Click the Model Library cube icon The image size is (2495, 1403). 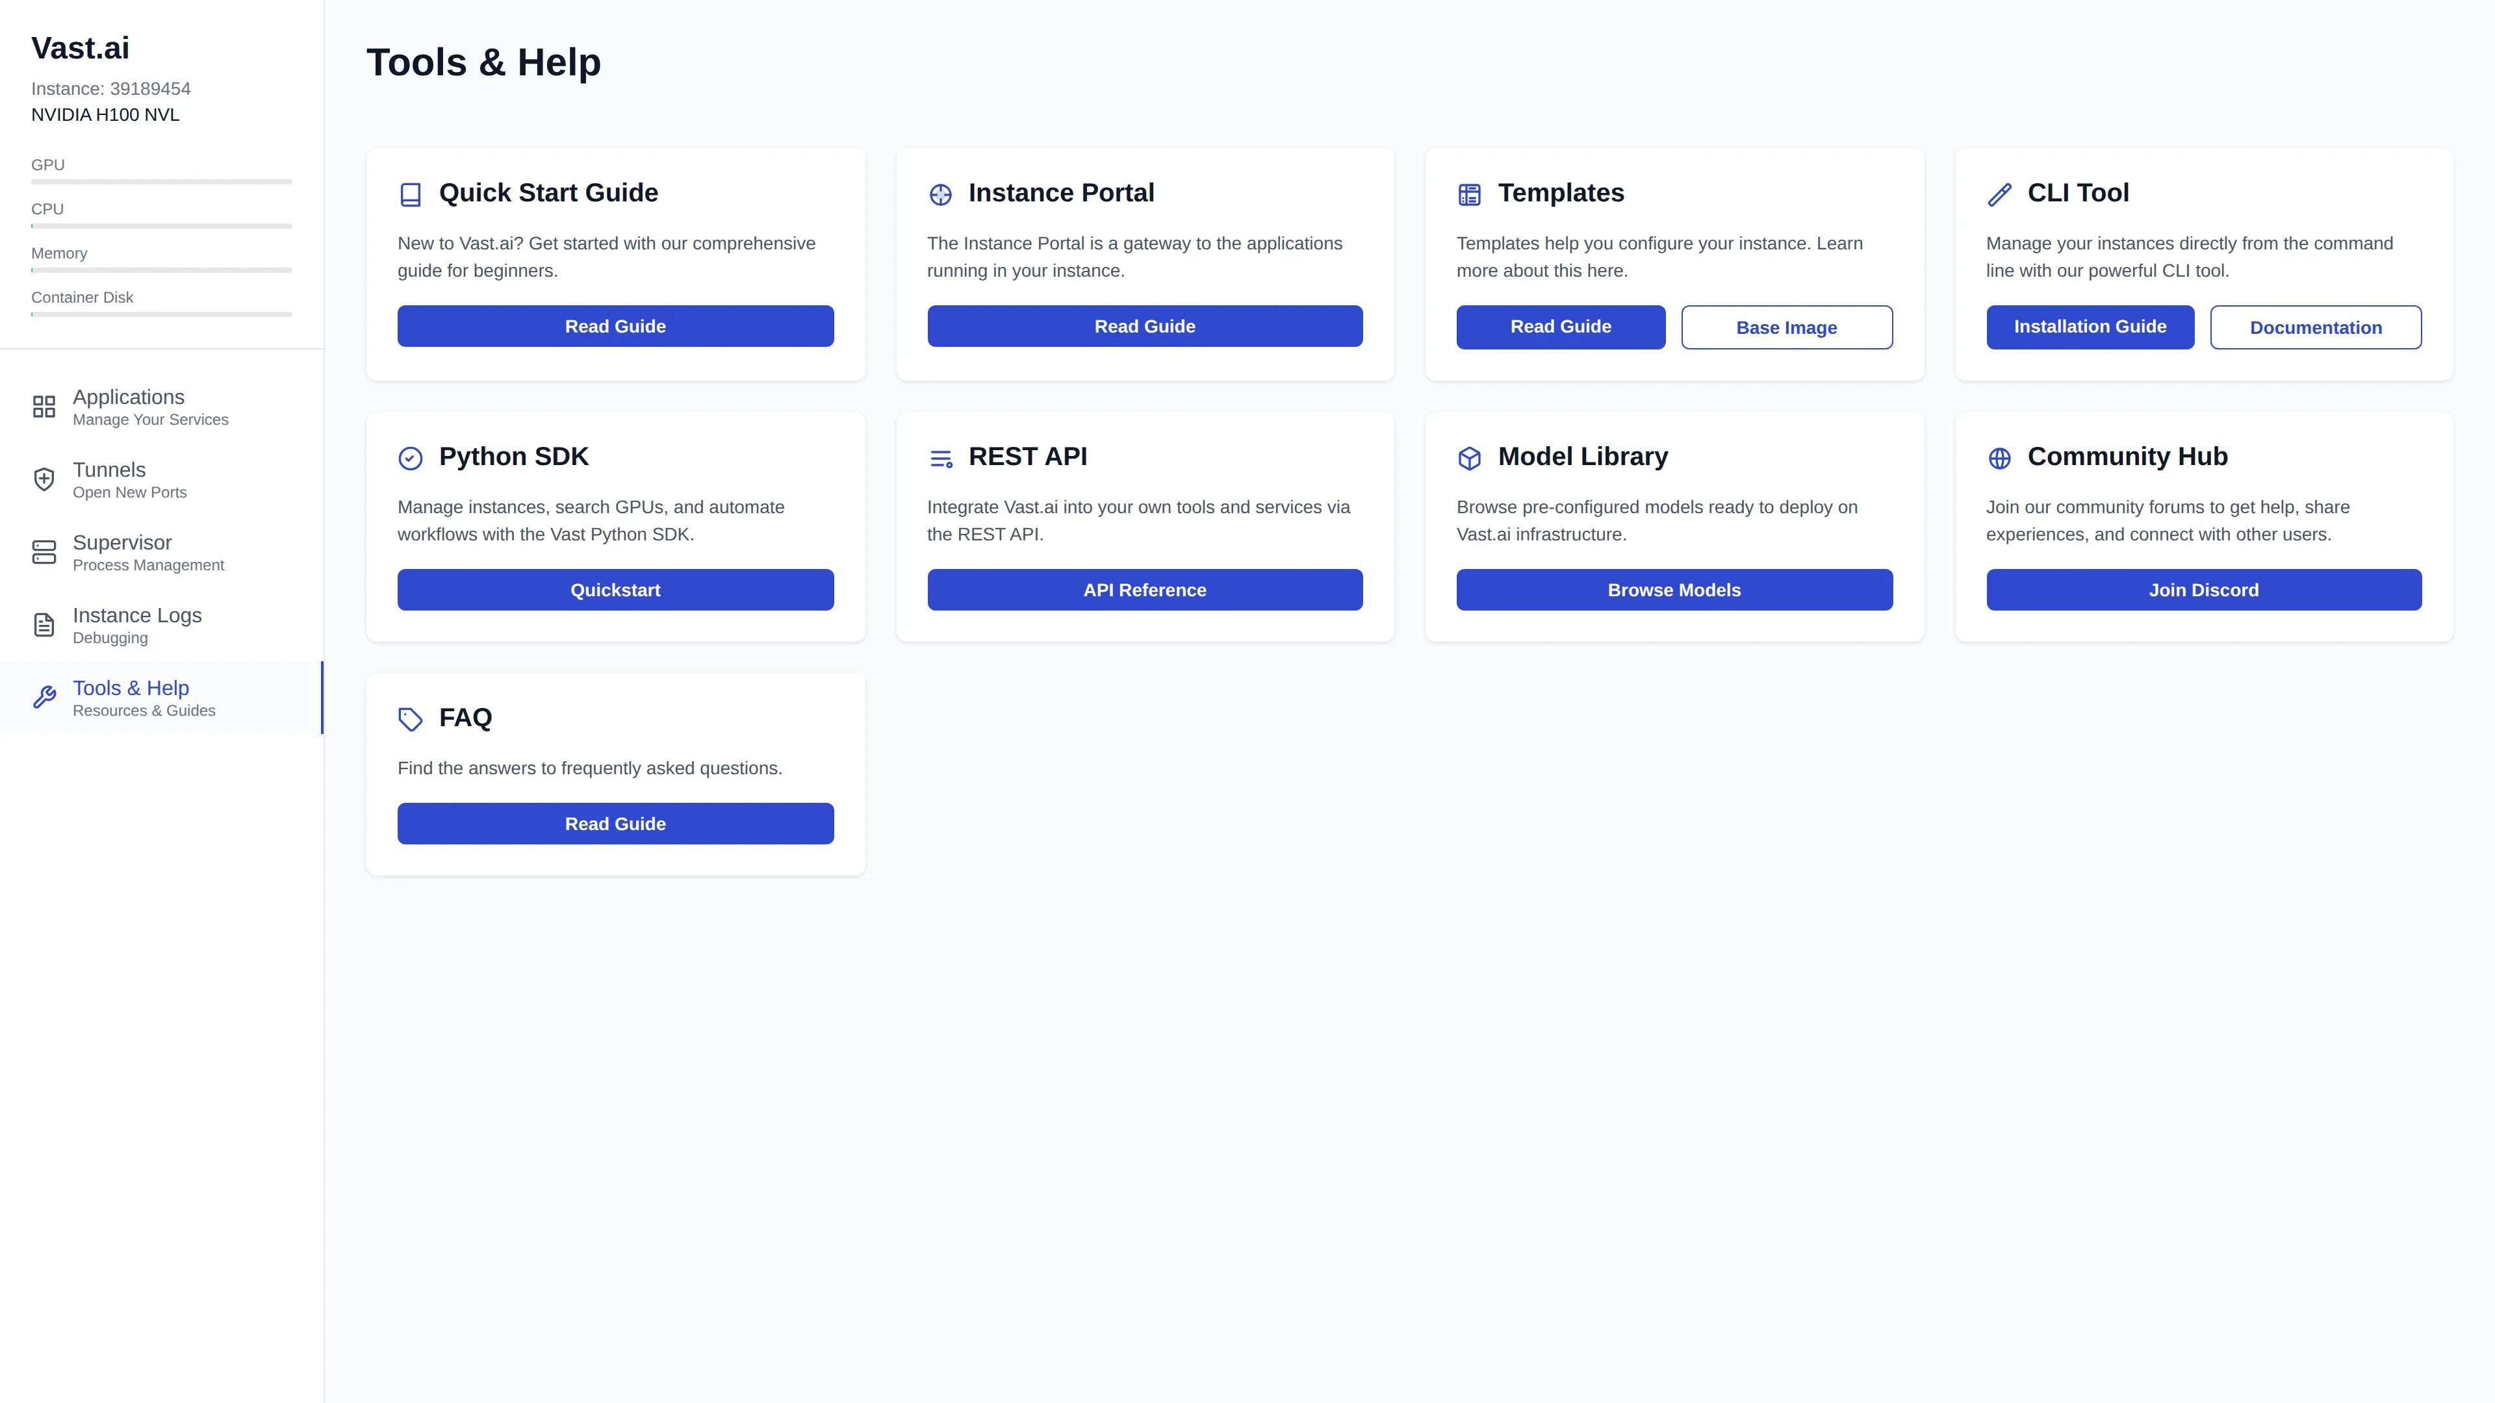coord(1469,458)
